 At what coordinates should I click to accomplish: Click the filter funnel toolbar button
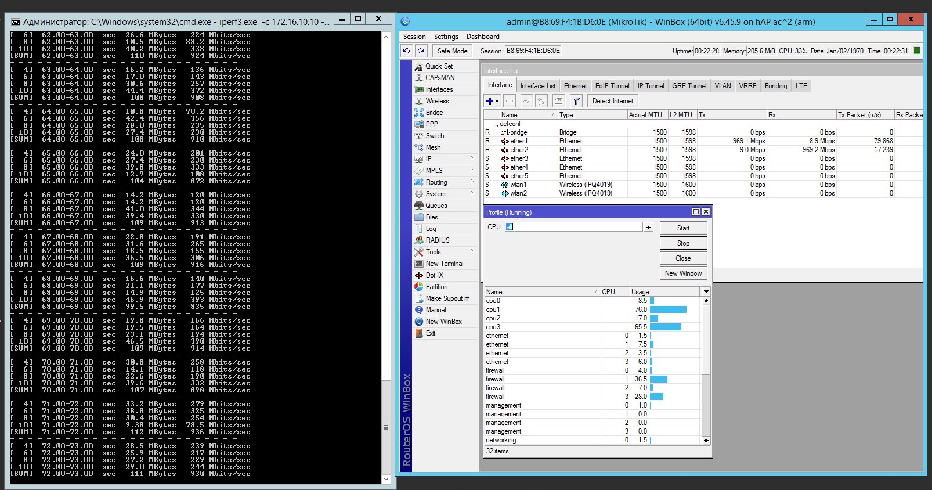click(576, 101)
